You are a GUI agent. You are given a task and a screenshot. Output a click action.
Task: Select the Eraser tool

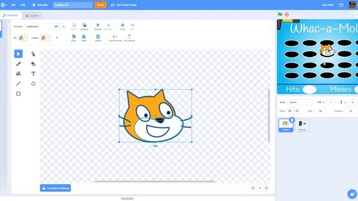tap(34, 64)
